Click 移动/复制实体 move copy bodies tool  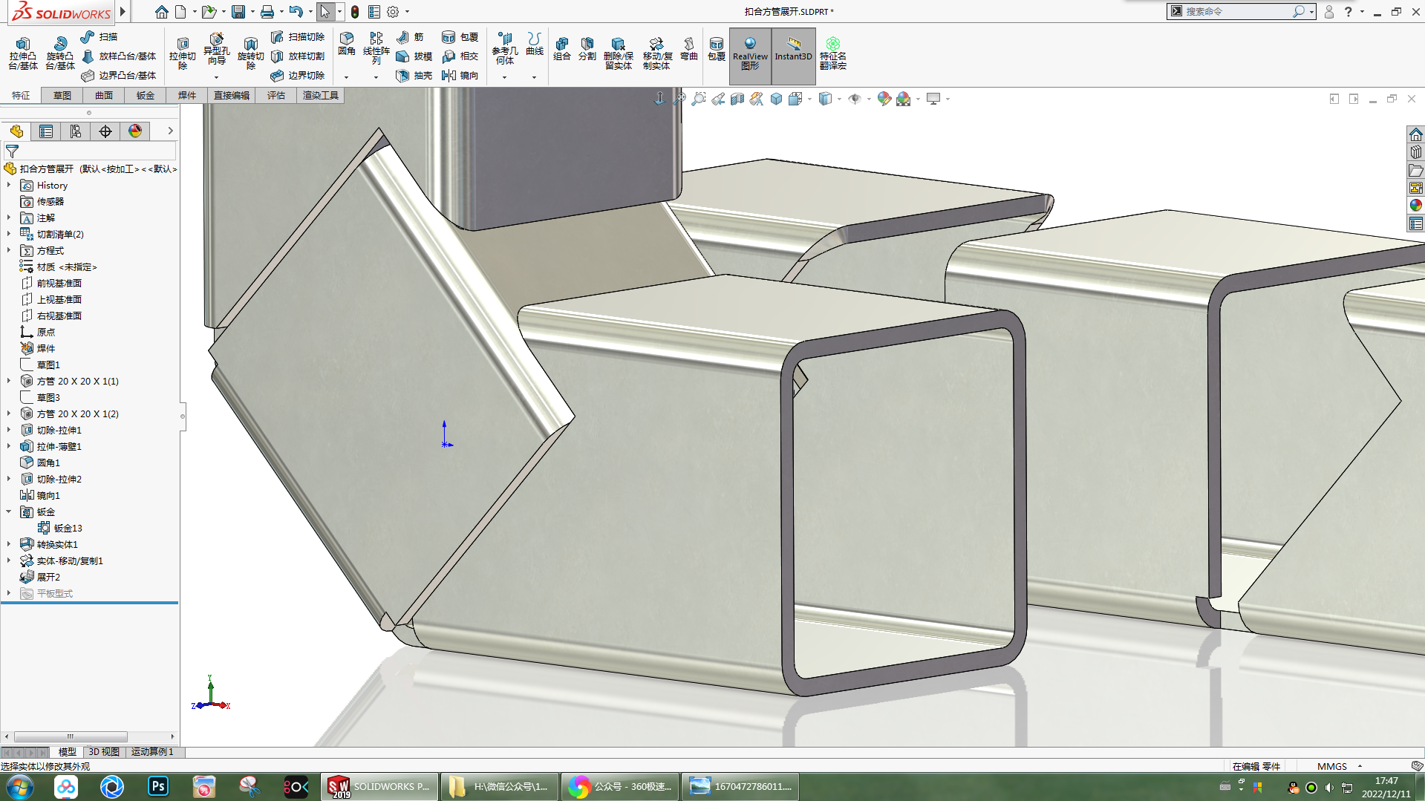click(656, 53)
